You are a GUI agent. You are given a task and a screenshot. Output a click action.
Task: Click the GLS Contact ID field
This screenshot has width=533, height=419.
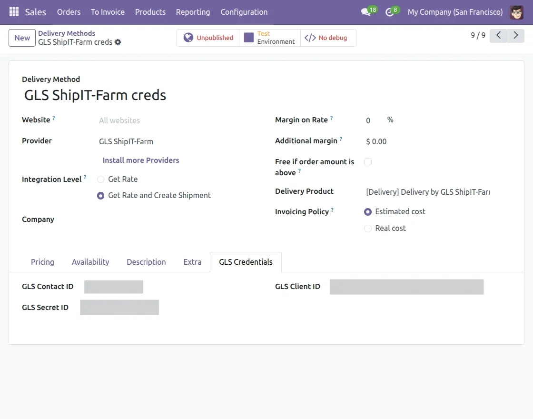[114, 287]
